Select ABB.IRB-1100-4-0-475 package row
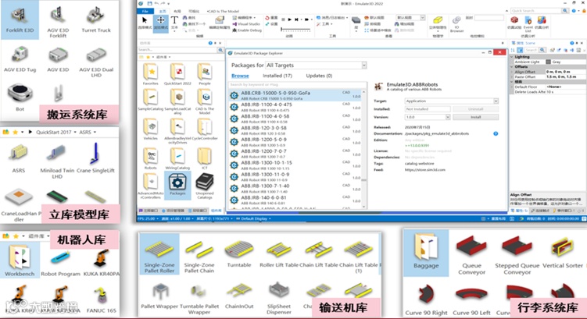The width and height of the screenshot is (587, 319). (295, 107)
